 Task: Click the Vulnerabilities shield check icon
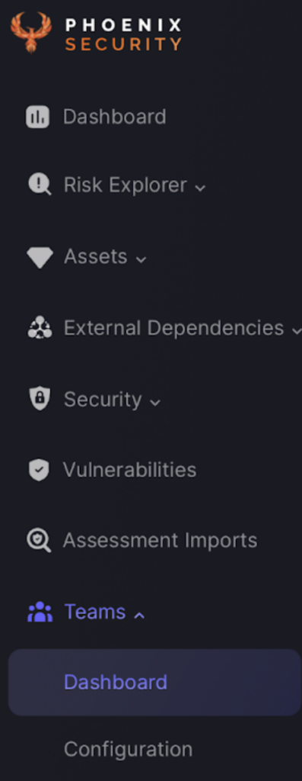pyautogui.click(x=39, y=470)
